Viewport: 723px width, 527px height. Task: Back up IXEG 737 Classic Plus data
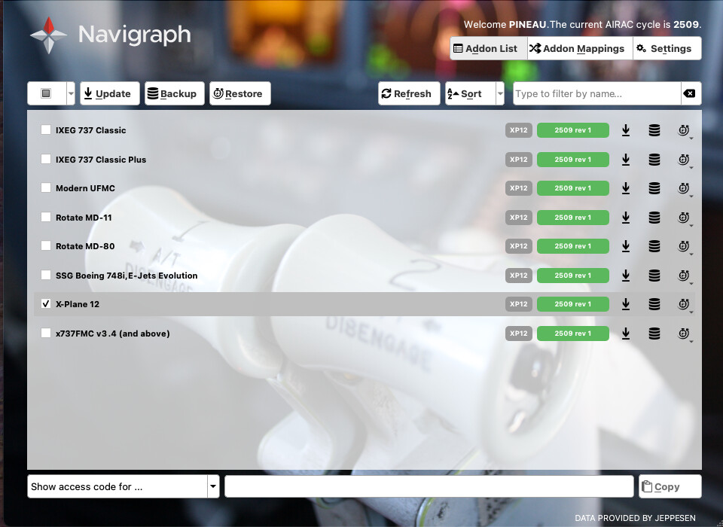coord(654,160)
